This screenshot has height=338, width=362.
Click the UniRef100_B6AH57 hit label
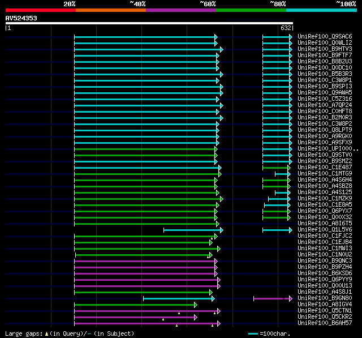[325, 323]
